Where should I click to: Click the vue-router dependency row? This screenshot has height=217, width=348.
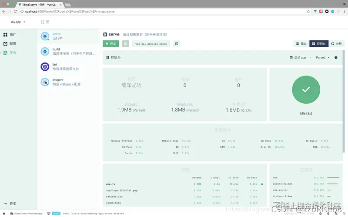coord(306,190)
